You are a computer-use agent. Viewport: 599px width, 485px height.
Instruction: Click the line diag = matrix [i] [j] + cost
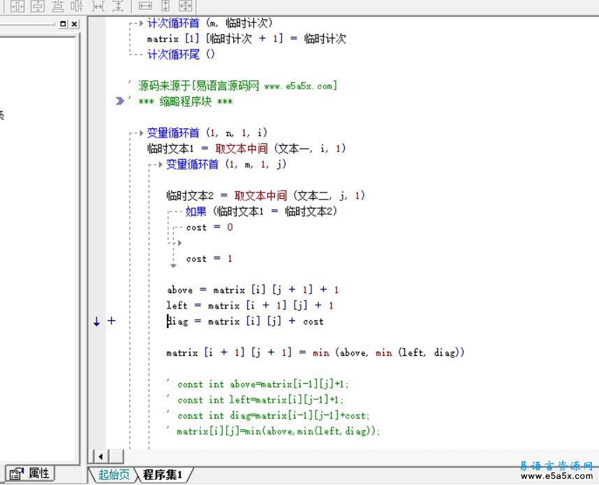pos(245,322)
